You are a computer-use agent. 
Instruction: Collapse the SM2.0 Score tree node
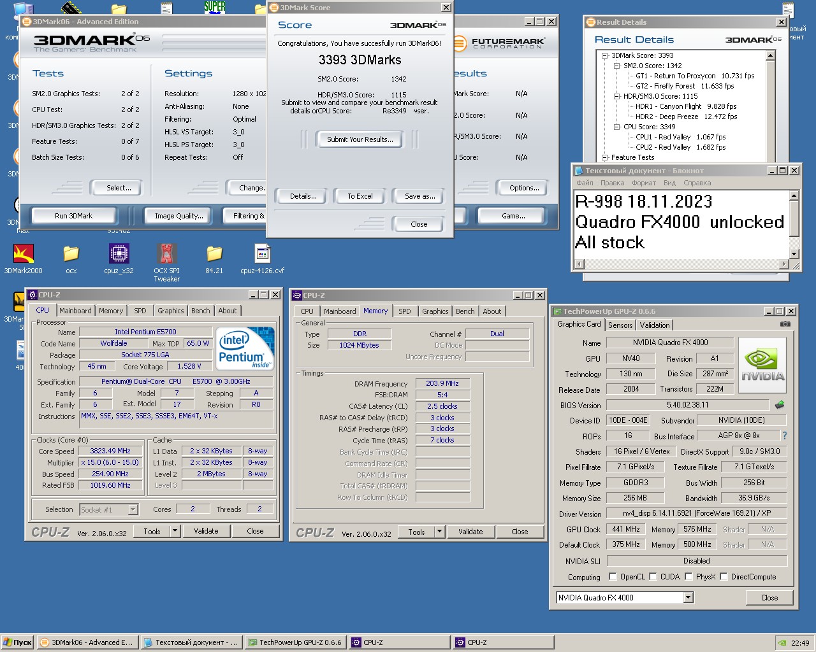(x=616, y=66)
